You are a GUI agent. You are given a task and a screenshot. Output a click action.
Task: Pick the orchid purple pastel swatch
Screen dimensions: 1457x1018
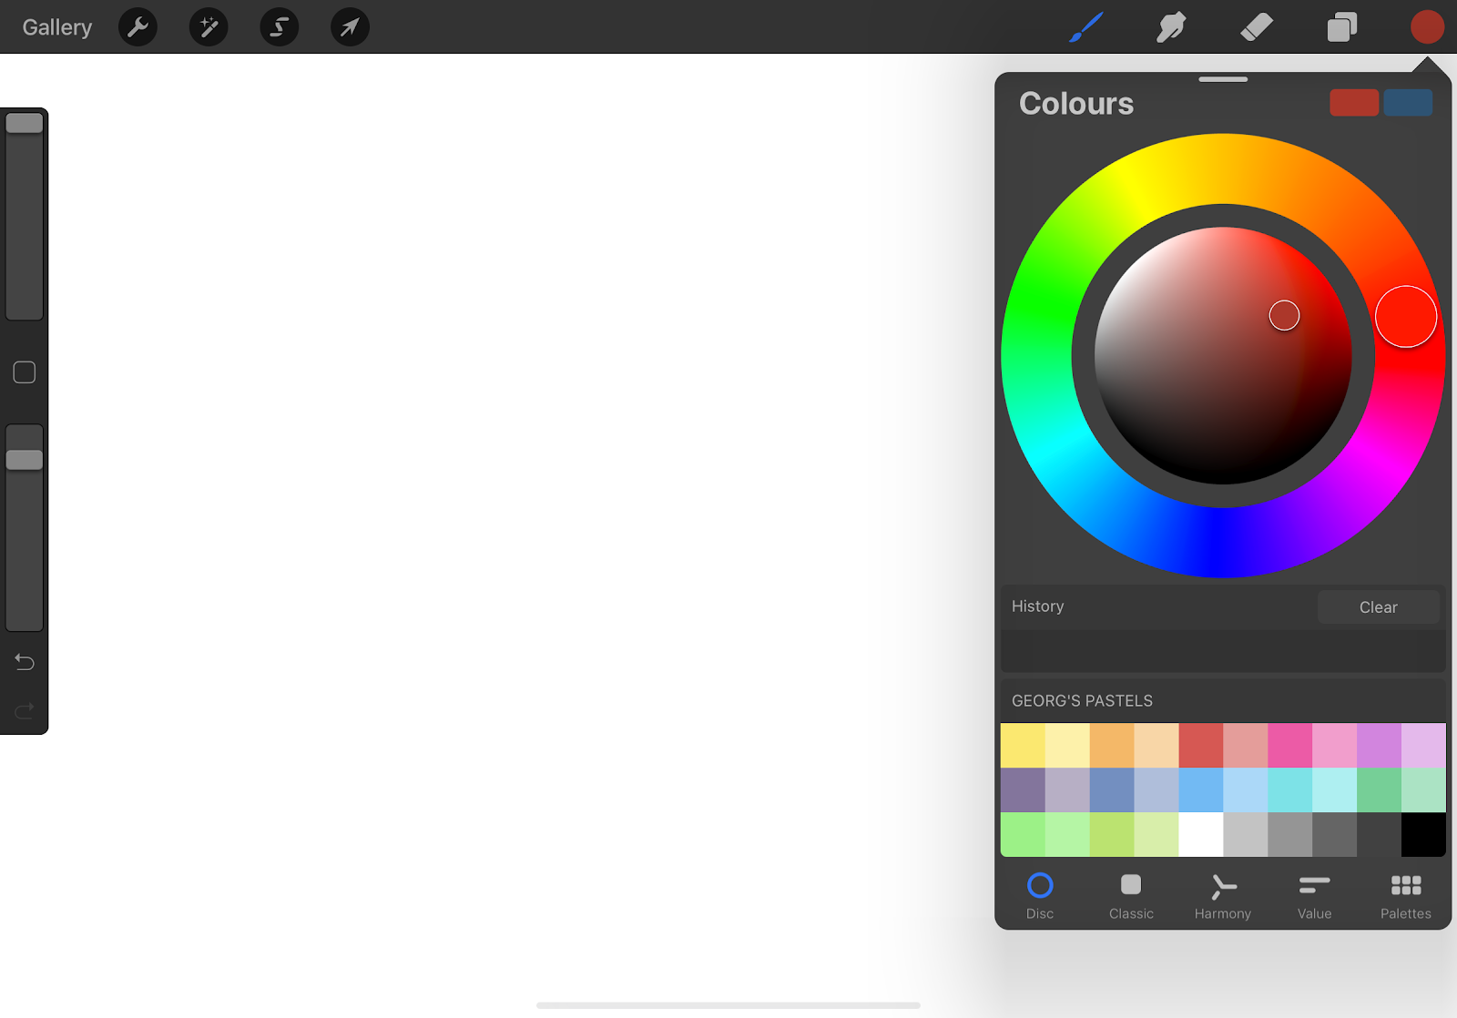click(1380, 746)
